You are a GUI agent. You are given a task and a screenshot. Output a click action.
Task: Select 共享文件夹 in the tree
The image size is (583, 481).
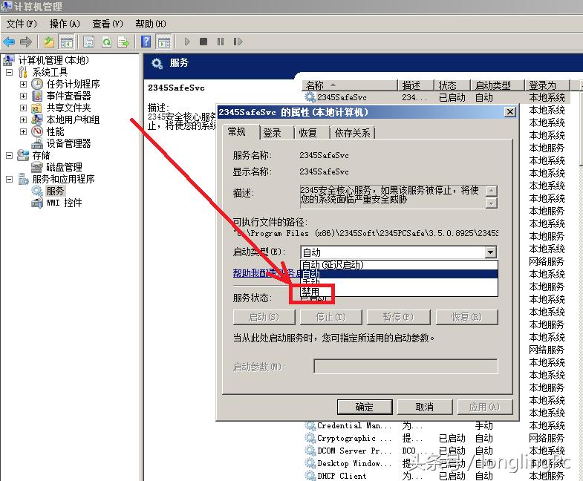pos(68,108)
